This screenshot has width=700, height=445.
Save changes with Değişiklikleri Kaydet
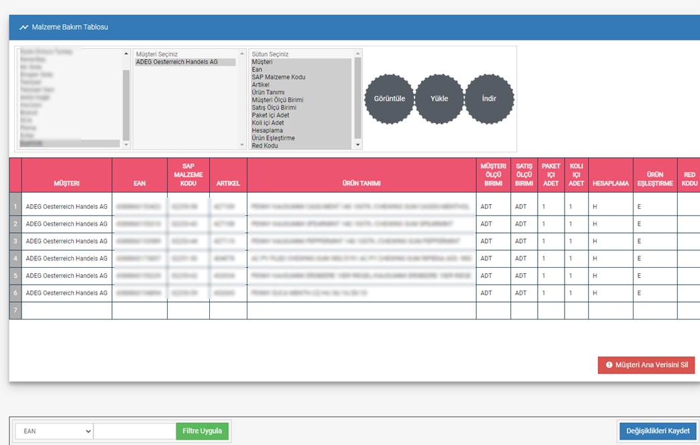click(658, 431)
